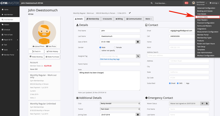
Task: Open the Date of Birth calendar picker
Action: coord(138,42)
